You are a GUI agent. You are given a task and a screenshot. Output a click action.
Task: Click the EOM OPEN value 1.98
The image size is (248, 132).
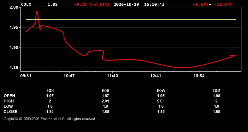click(216, 96)
